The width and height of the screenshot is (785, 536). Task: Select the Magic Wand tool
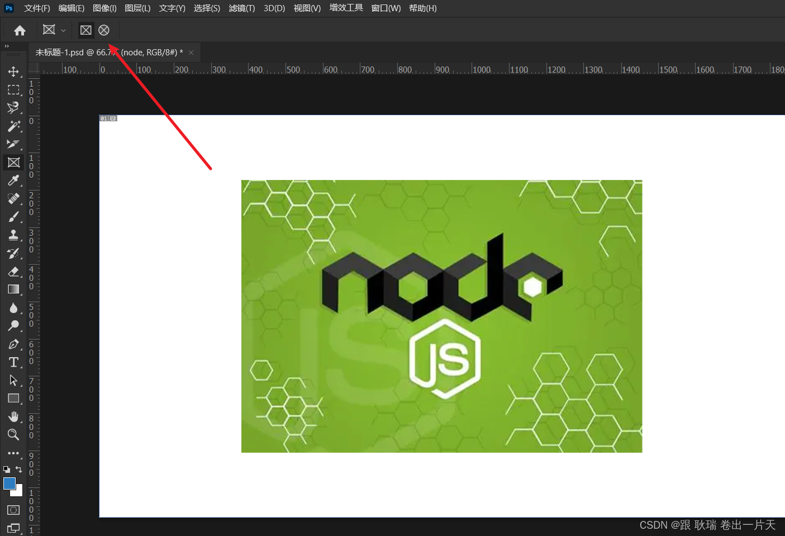click(13, 126)
